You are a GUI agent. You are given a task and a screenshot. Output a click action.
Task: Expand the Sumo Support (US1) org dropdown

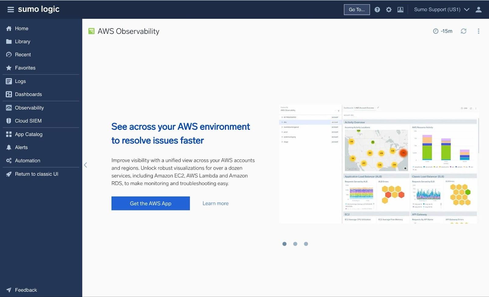click(441, 9)
